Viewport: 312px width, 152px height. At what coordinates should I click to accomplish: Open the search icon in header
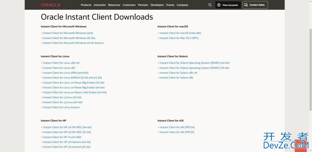coord(210,5)
